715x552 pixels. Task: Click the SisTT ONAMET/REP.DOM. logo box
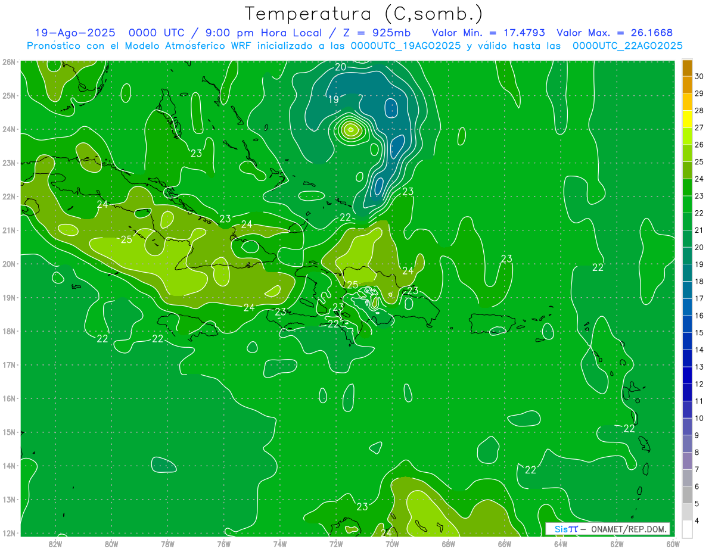pyautogui.click(x=608, y=529)
